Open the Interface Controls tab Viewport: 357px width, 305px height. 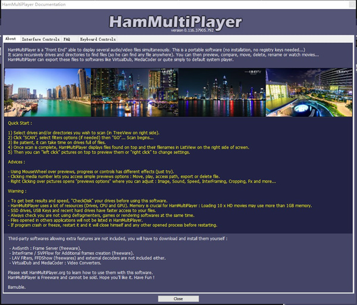[40, 39]
